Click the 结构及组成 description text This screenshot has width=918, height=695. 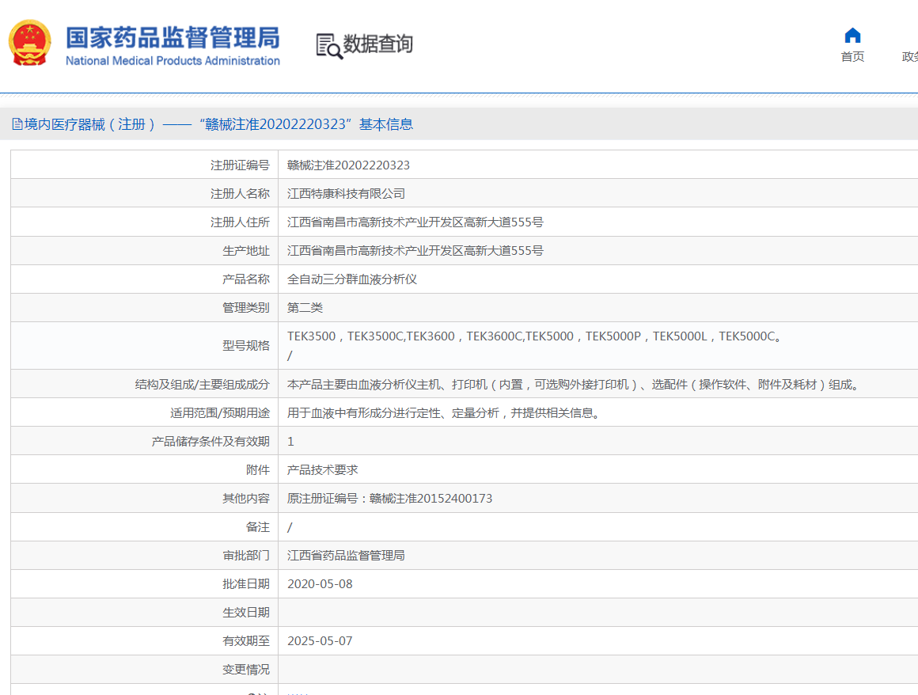coord(574,385)
